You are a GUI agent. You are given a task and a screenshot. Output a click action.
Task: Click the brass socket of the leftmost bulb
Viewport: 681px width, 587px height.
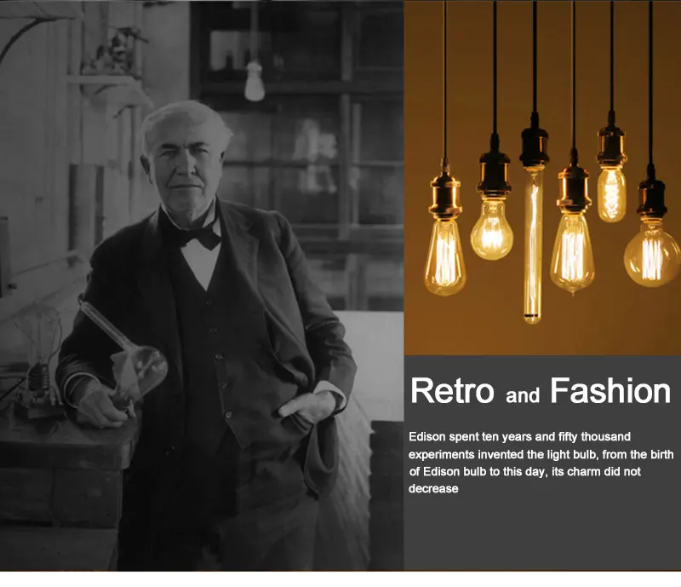[x=444, y=193]
